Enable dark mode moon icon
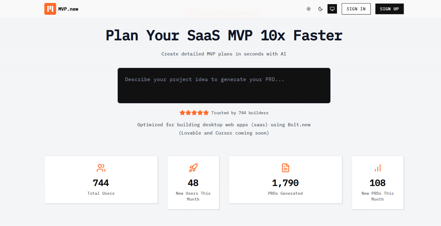This screenshot has height=226, width=441. tap(320, 9)
